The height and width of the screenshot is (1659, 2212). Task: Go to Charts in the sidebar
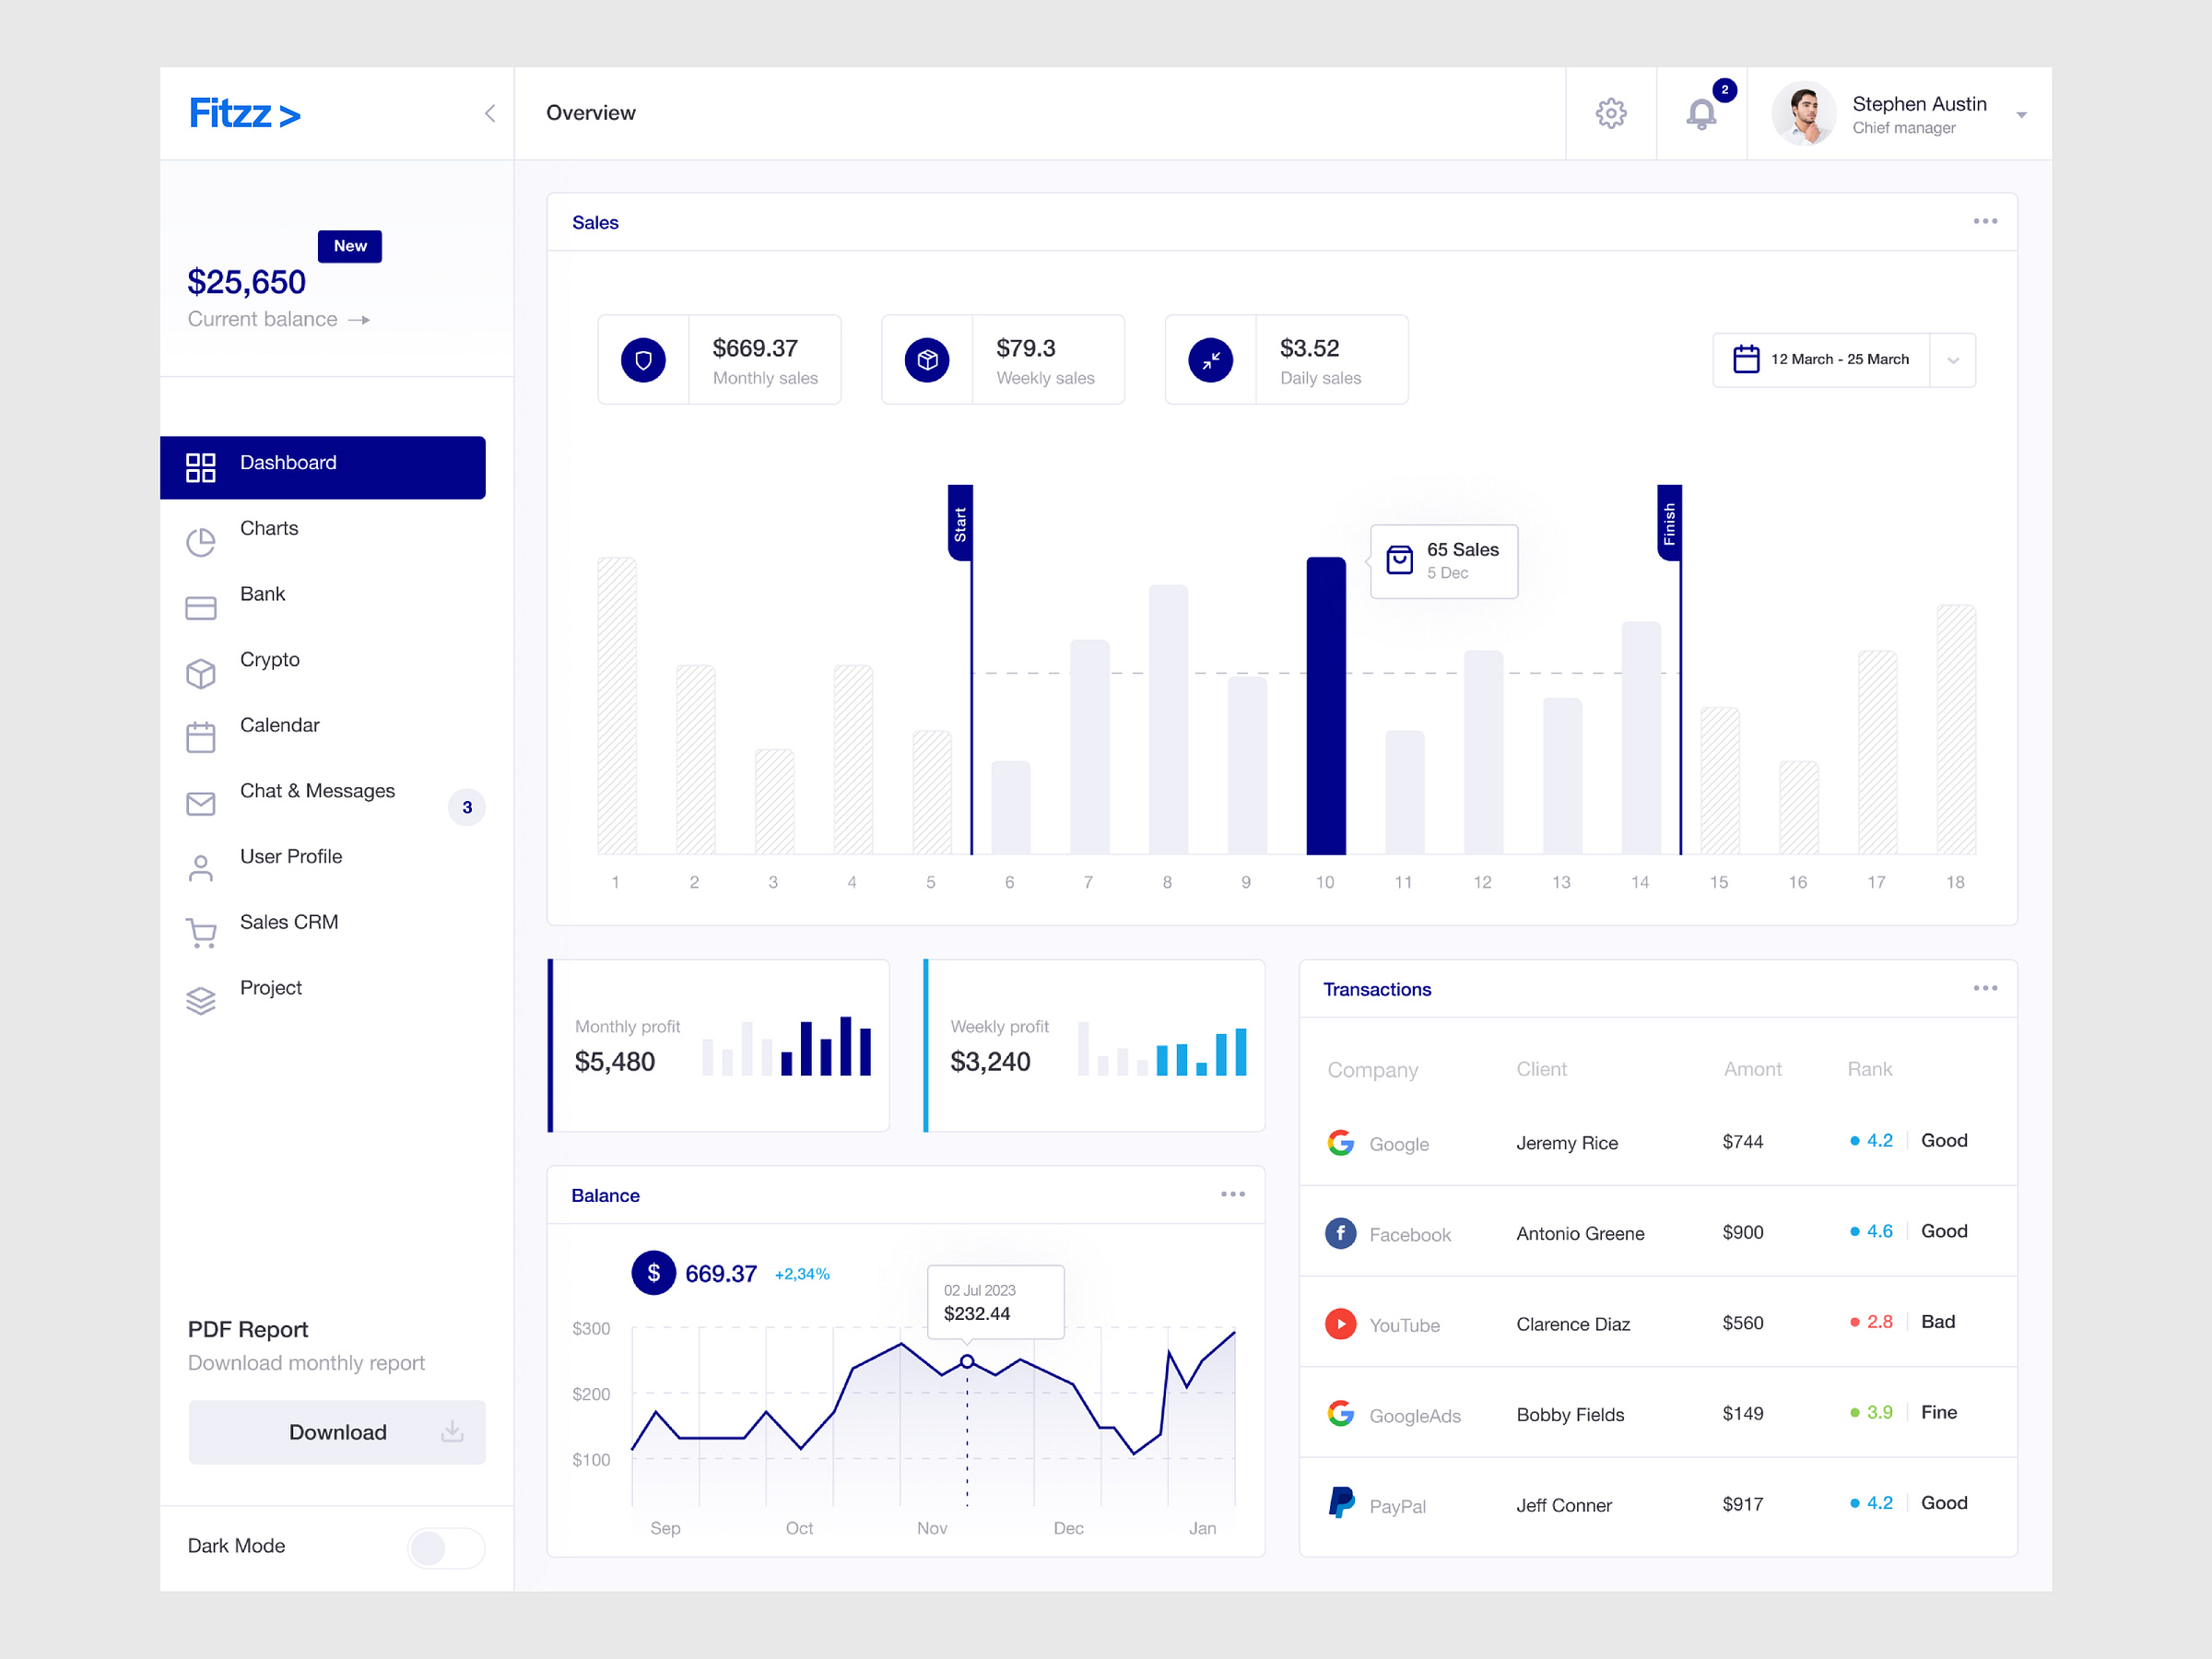tap(269, 528)
